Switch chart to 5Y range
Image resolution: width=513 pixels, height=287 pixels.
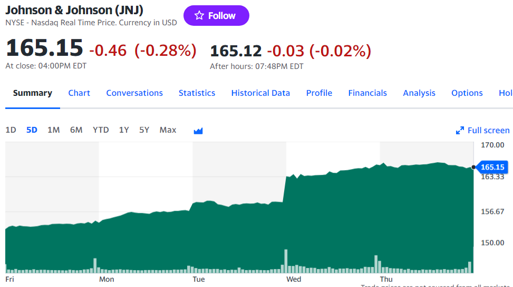[x=144, y=130]
